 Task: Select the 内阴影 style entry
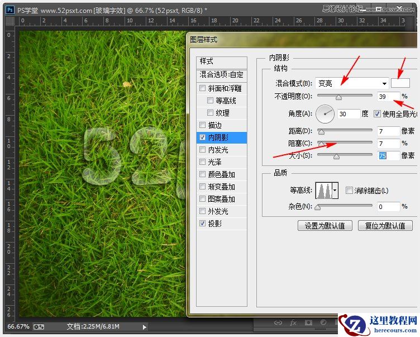(x=222, y=137)
